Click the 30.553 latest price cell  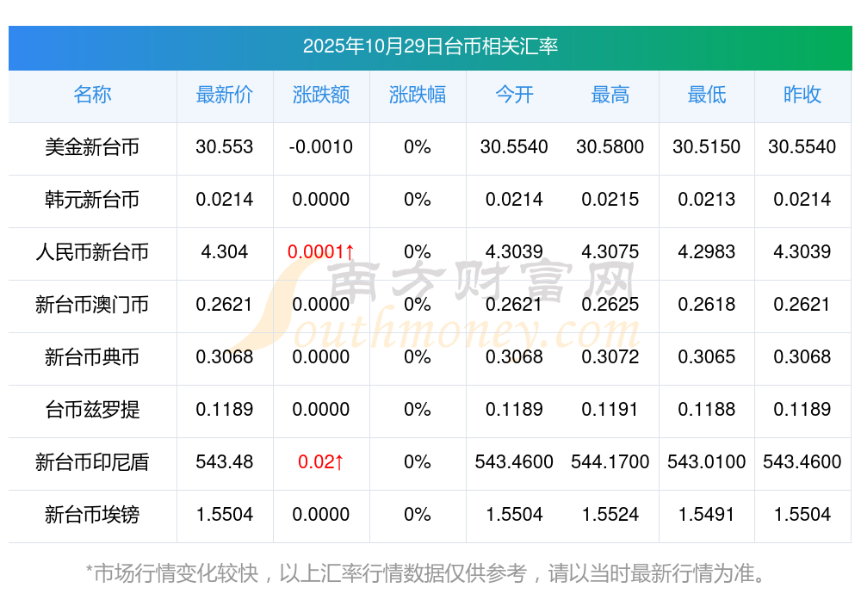click(224, 147)
